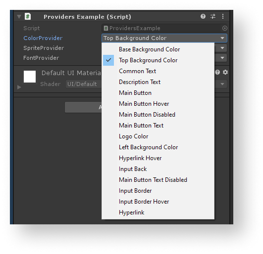The width and height of the screenshot is (263, 254).
Task: Open the FontProvider dropdown arrow
Action: [222, 58]
